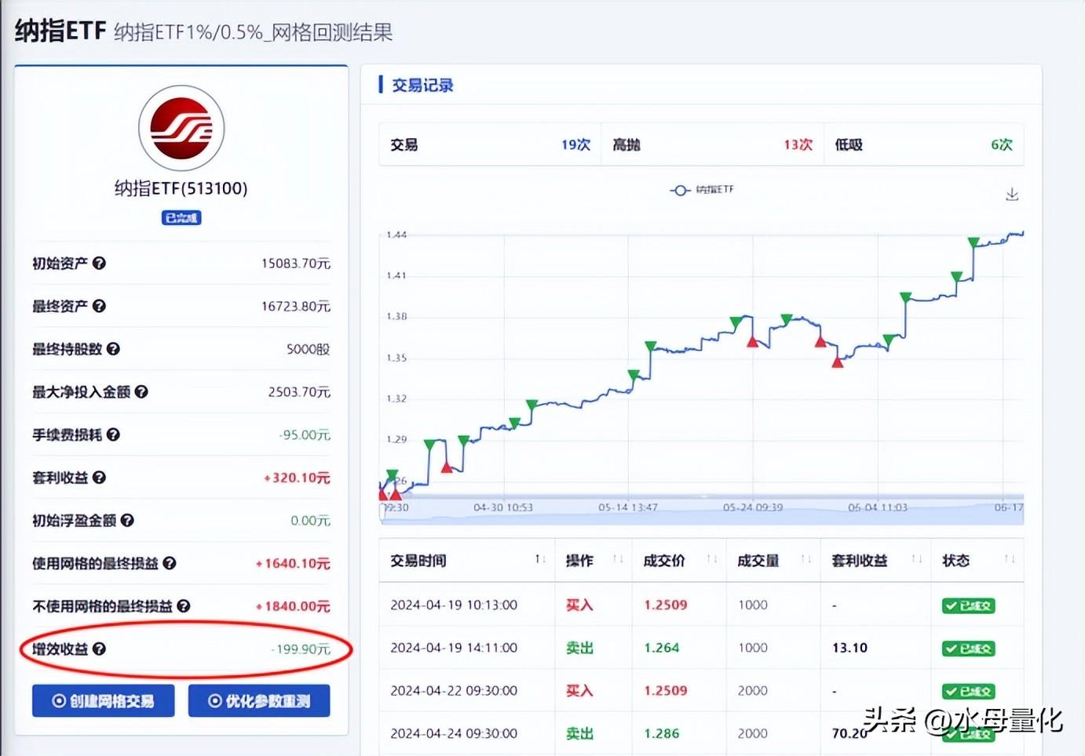1085x756 pixels.
Task: Select the 低吸 6次 stats tab
Action: click(922, 144)
